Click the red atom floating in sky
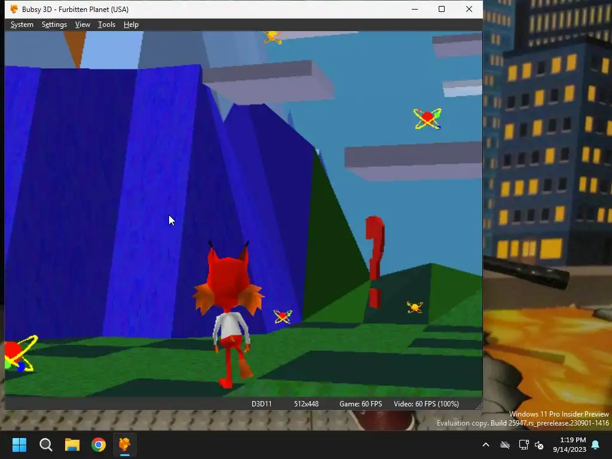 [427, 119]
